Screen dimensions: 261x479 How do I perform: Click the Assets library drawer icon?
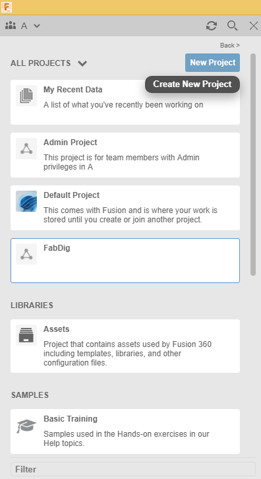[x=26, y=335]
